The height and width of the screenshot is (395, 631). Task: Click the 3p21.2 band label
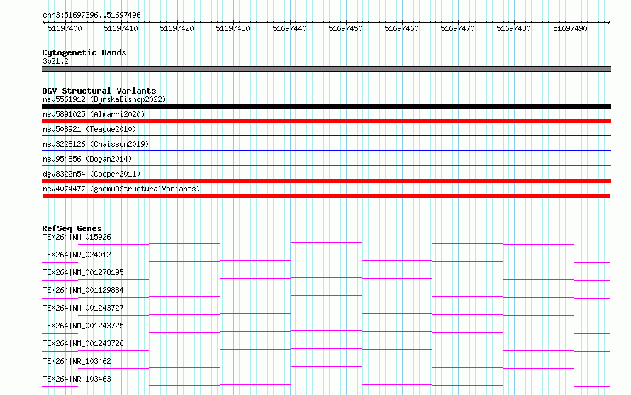point(55,61)
